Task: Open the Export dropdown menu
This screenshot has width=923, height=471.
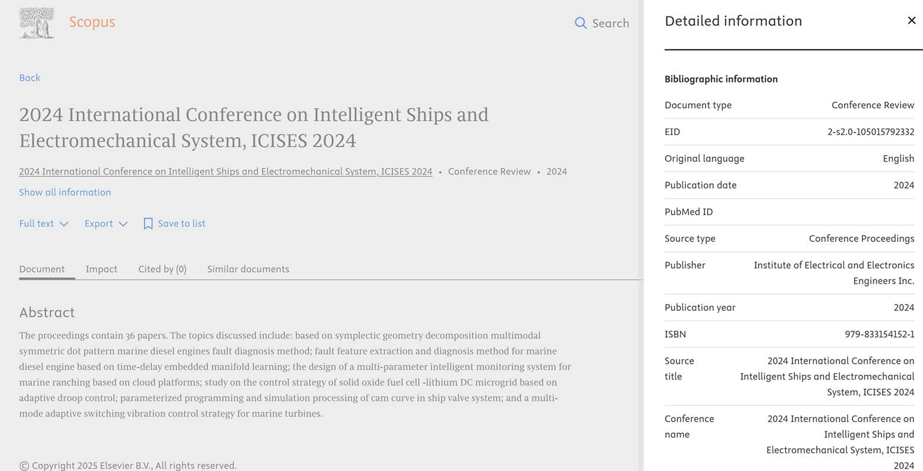Action: [x=106, y=223]
